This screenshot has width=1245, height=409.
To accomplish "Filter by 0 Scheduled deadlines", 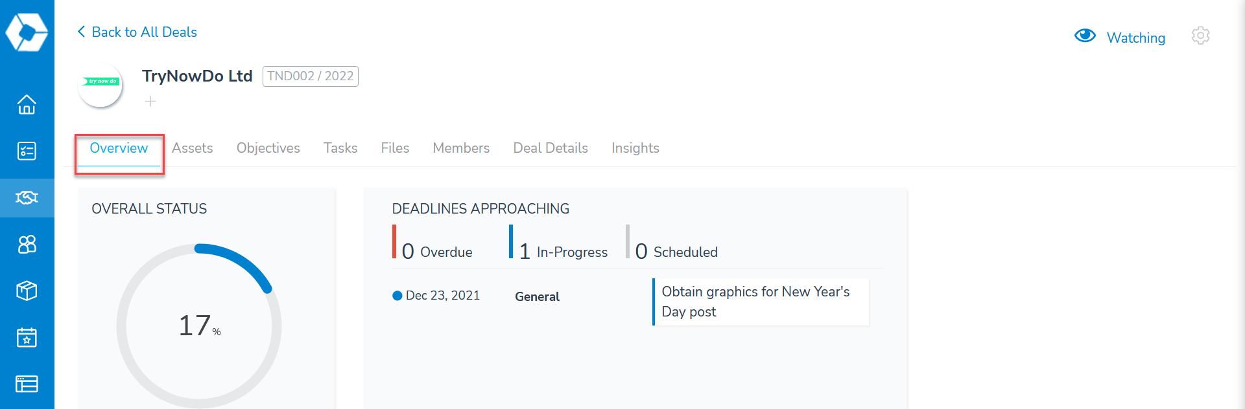I will (x=672, y=243).
